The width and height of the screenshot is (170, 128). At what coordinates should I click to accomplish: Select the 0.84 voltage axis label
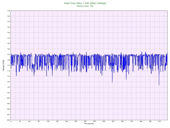(8, 120)
